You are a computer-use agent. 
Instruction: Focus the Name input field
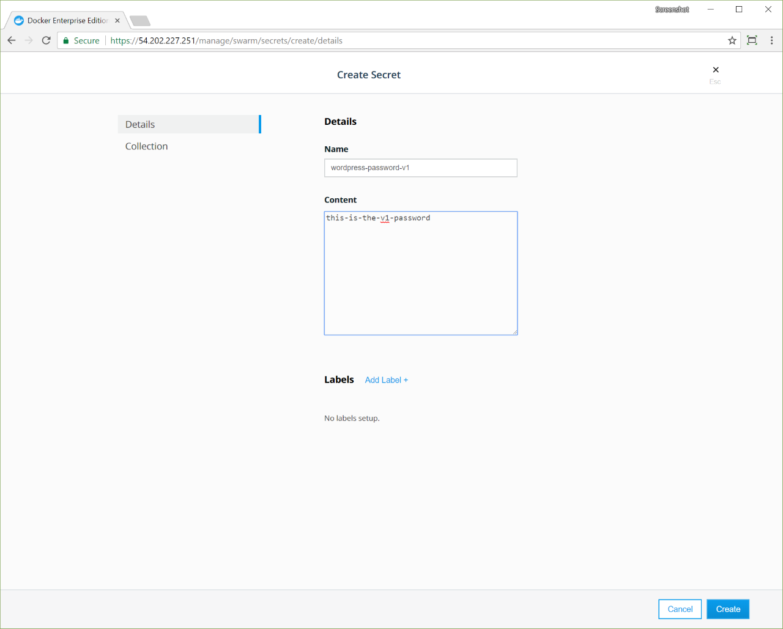(x=420, y=168)
